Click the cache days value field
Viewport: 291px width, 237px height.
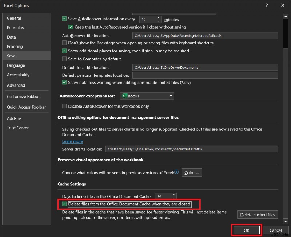coord(163,196)
